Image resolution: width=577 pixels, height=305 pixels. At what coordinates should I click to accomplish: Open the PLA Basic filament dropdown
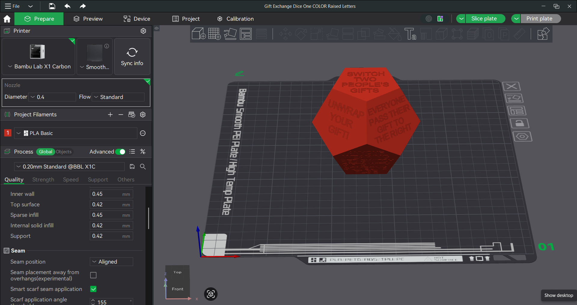click(x=76, y=133)
